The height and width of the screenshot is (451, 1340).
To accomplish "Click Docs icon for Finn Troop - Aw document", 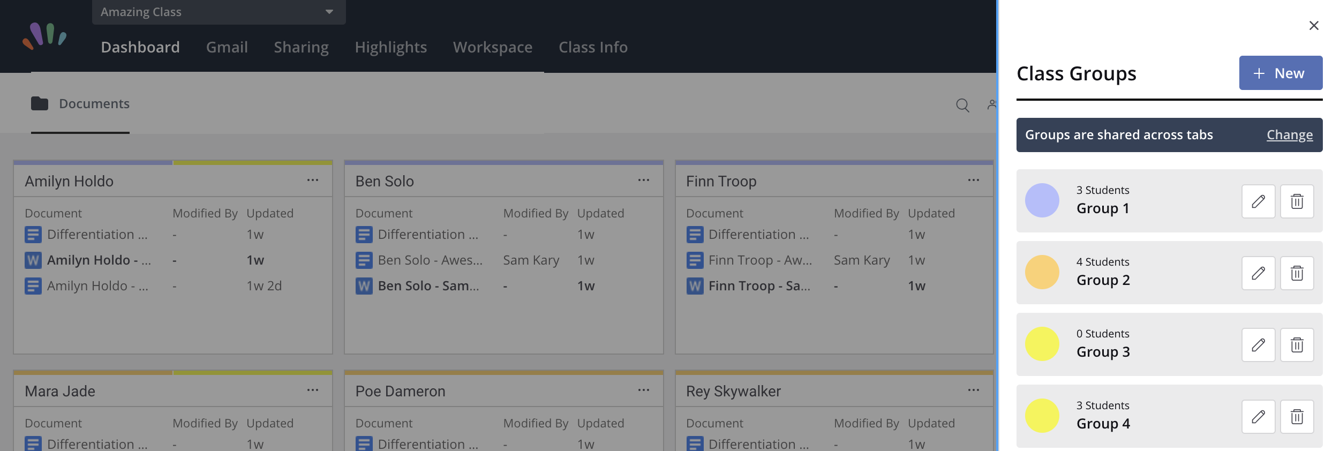I will pyautogui.click(x=695, y=260).
